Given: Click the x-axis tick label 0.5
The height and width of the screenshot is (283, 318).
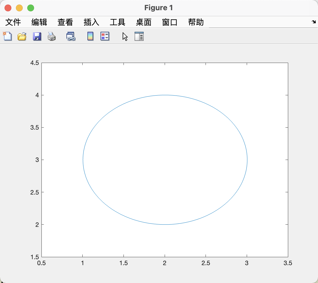Looking at the screenshot, I should (x=41, y=263).
